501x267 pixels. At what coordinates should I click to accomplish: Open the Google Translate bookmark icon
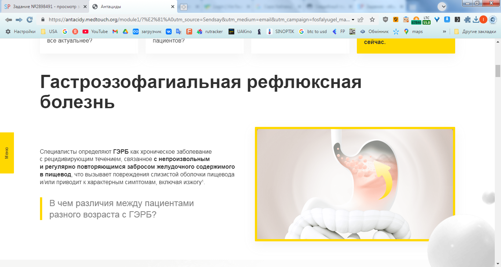tap(179, 32)
